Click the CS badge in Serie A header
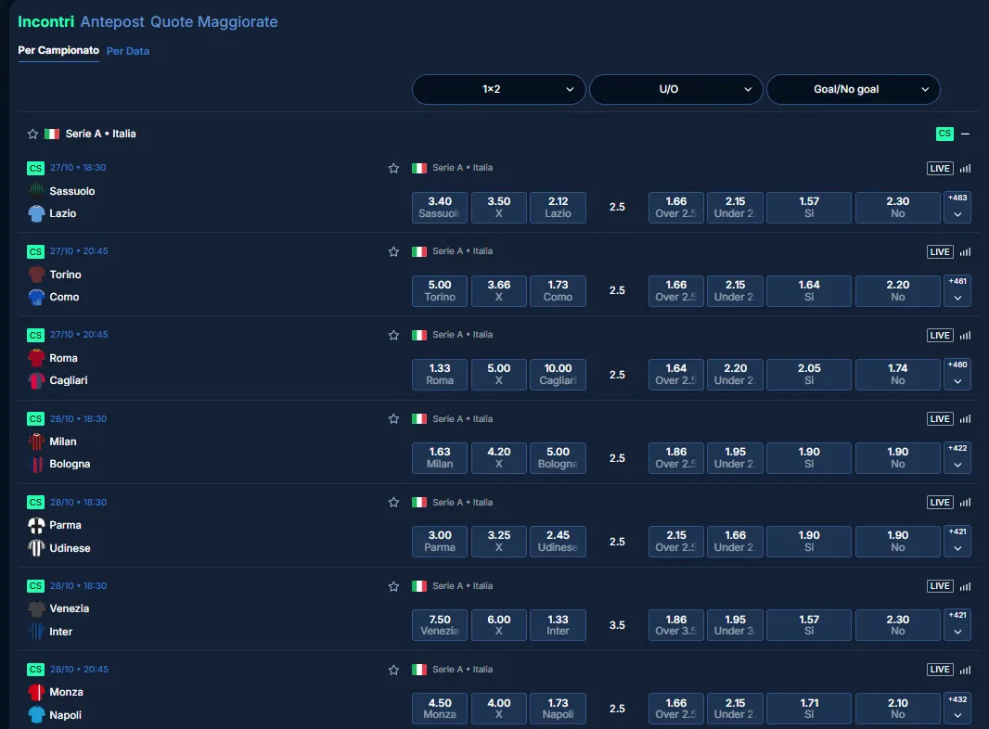 (x=944, y=133)
